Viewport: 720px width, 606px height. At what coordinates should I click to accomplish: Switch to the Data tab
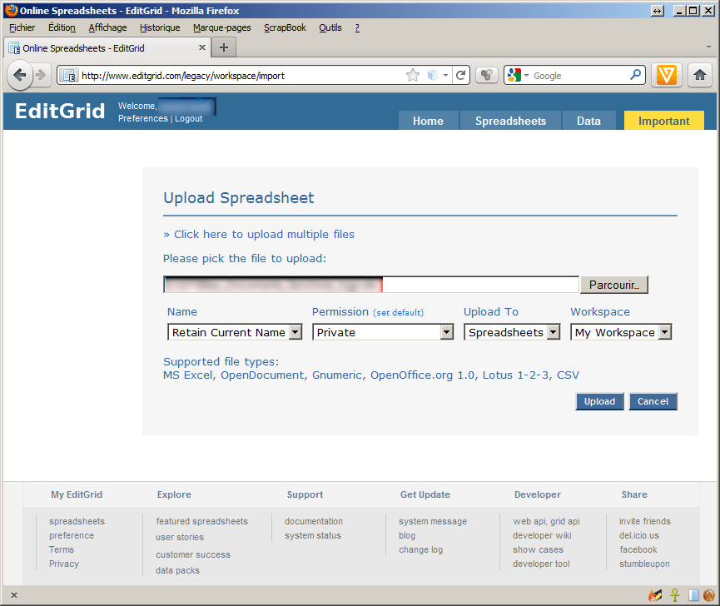click(588, 121)
